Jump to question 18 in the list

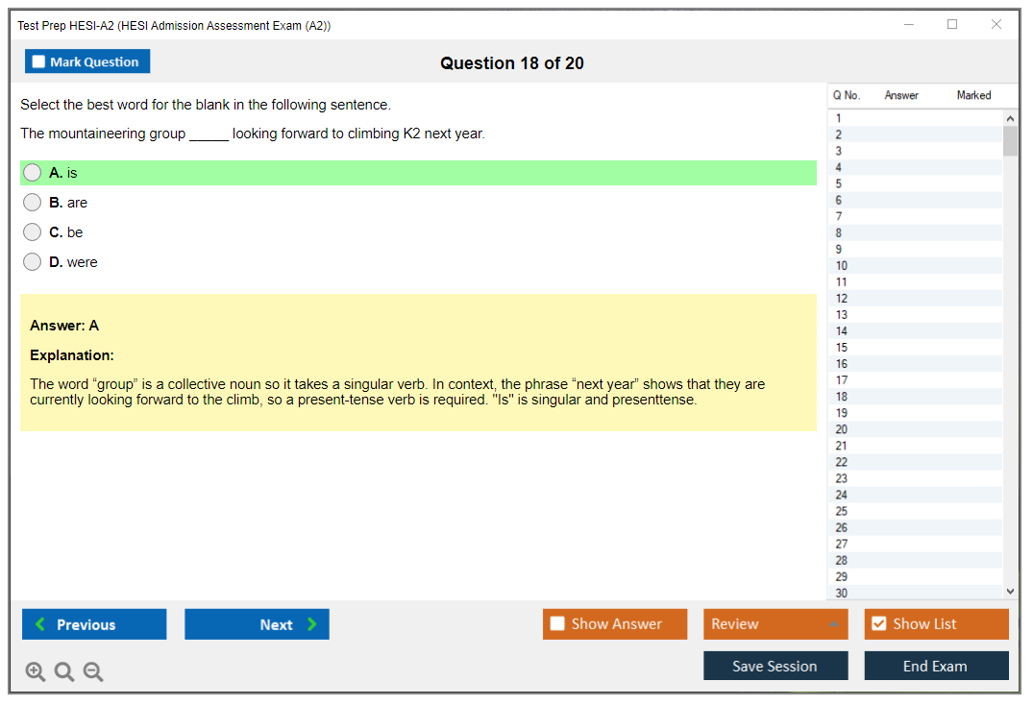(842, 397)
